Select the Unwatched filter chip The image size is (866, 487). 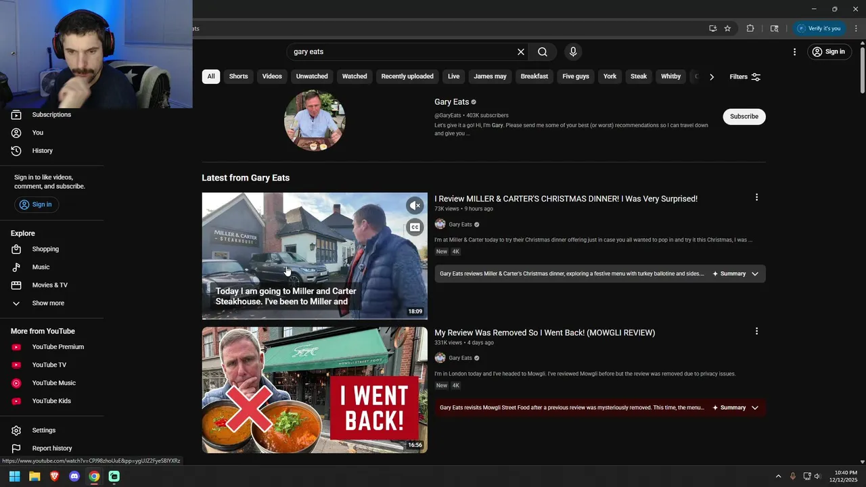(x=312, y=76)
